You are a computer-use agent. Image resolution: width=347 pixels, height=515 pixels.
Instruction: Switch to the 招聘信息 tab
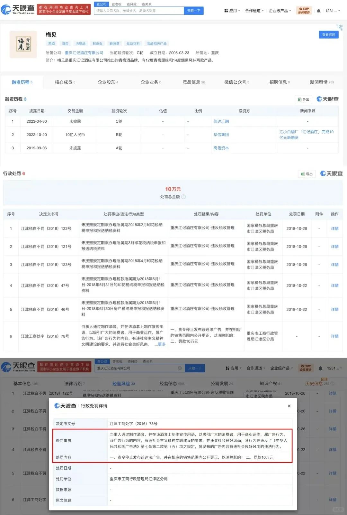(x=280, y=82)
